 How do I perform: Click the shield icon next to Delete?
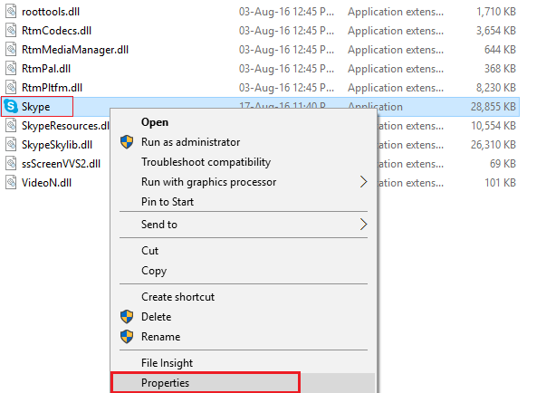point(127,317)
